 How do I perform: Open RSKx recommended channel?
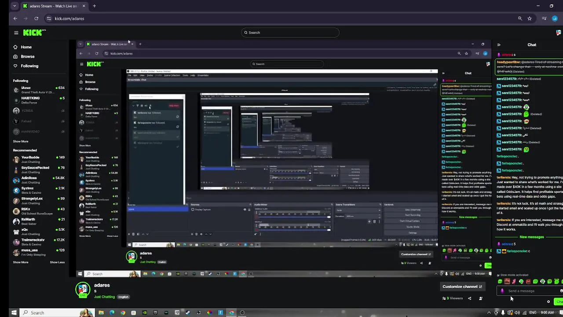point(39,211)
